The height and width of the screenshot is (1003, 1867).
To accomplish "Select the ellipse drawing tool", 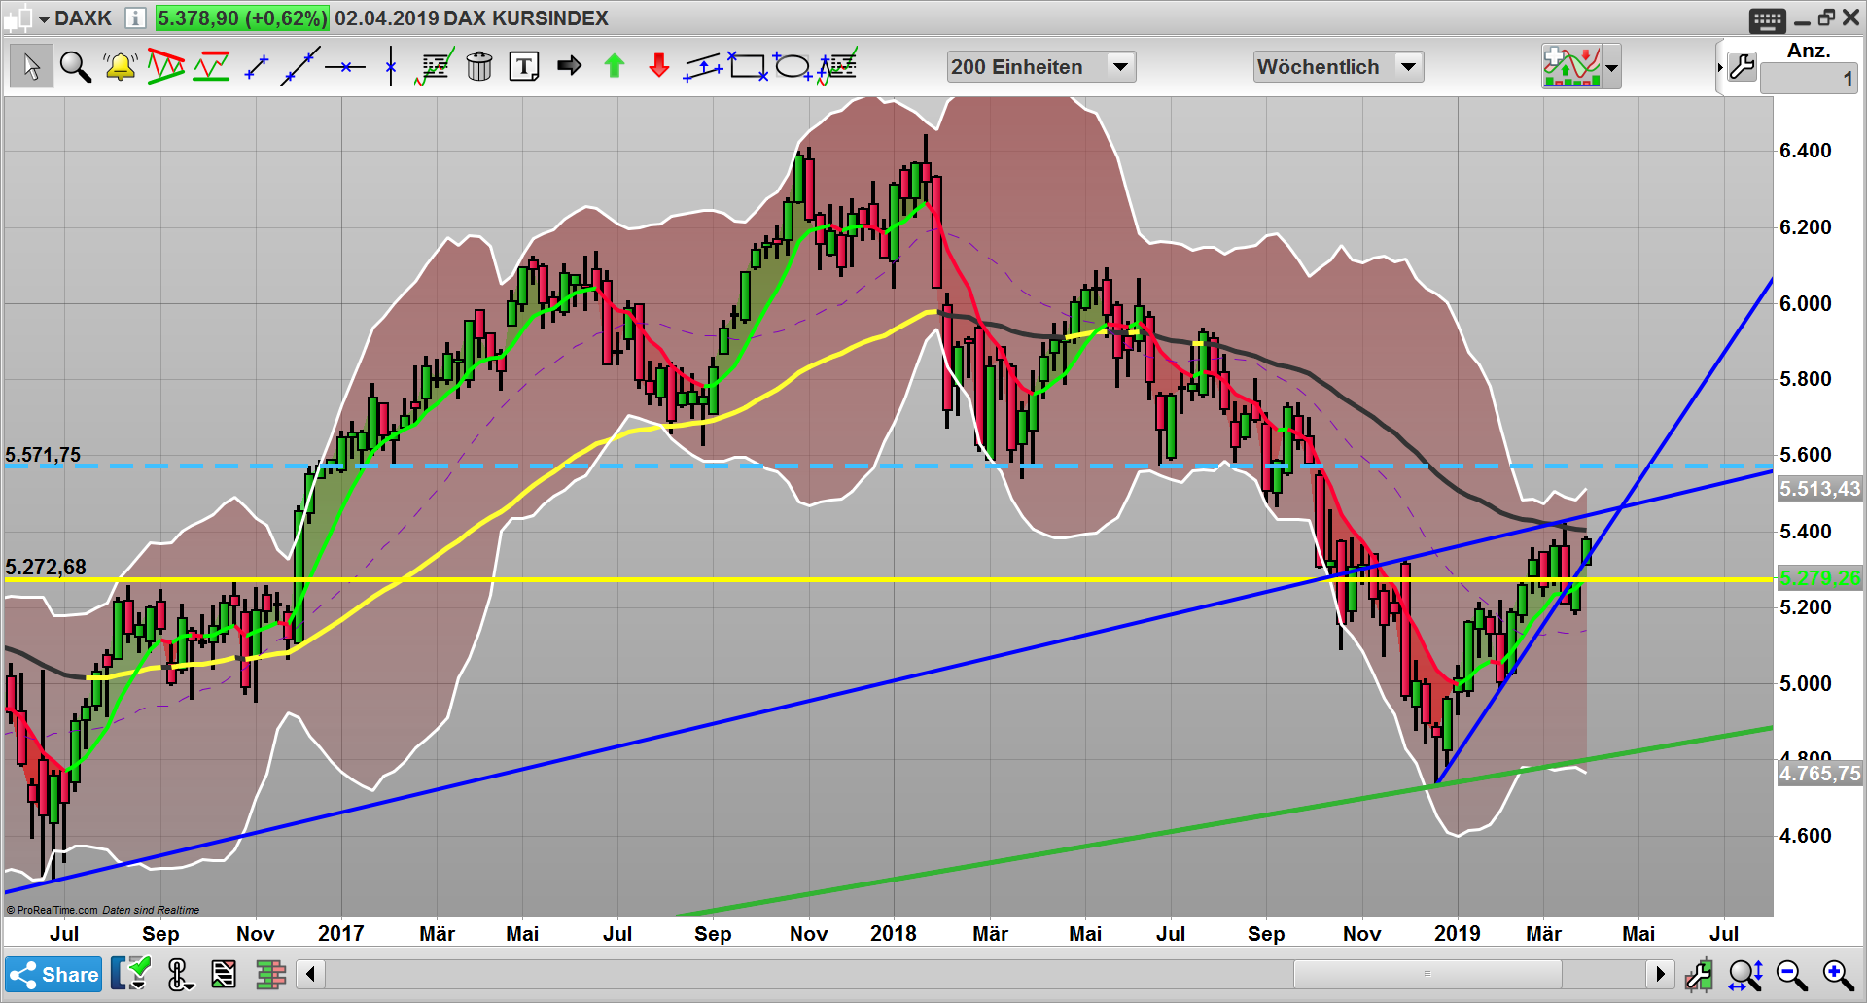I will click(793, 66).
